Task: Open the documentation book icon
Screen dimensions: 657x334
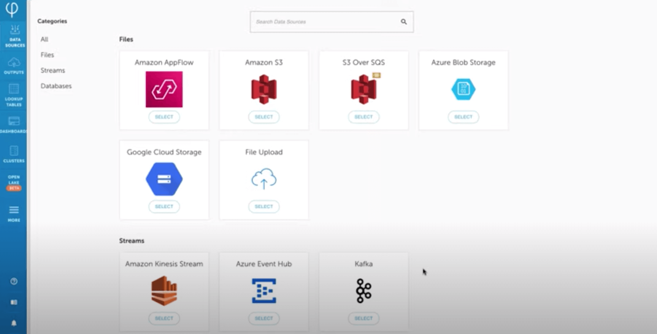Action: 14,302
